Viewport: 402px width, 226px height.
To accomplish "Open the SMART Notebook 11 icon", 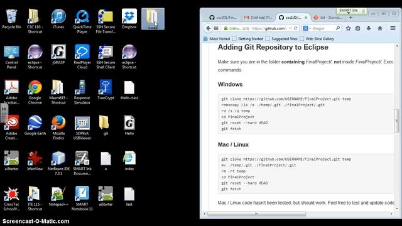I will (82, 198).
